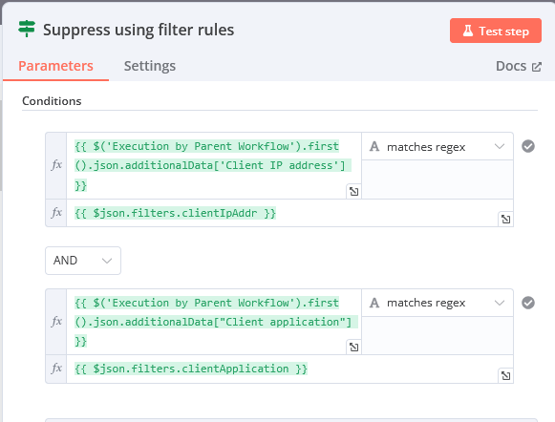The height and width of the screenshot is (422, 555).
Task: Click the clientApplication expression input field
Action: pos(282,369)
